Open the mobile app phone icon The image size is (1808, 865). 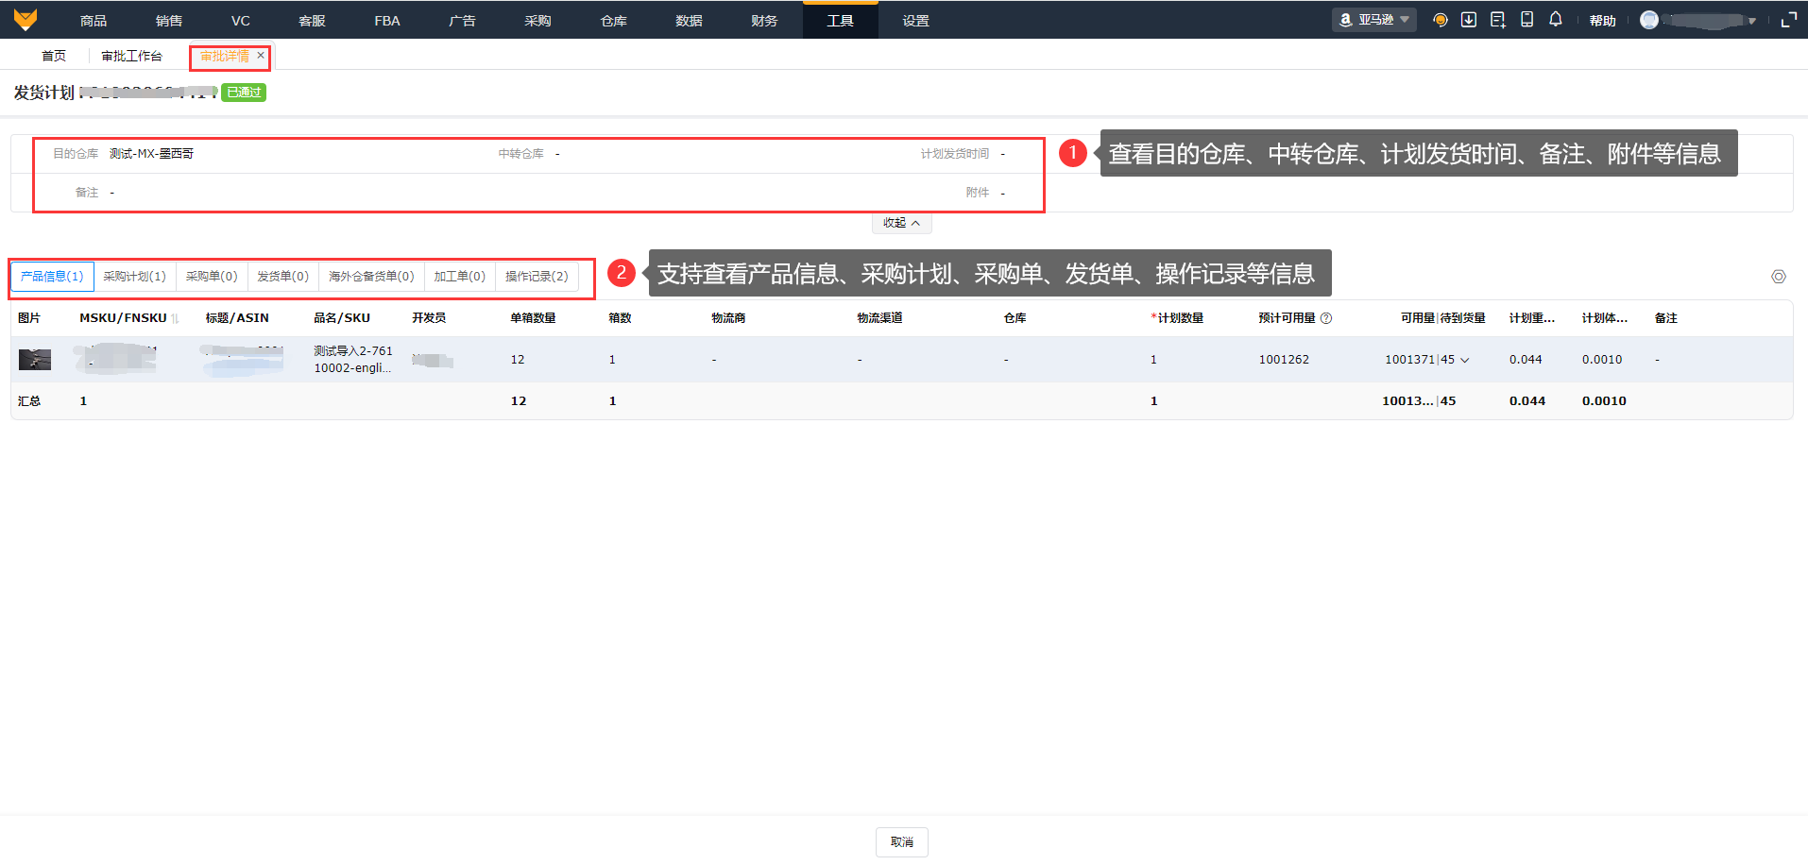coord(1527,20)
